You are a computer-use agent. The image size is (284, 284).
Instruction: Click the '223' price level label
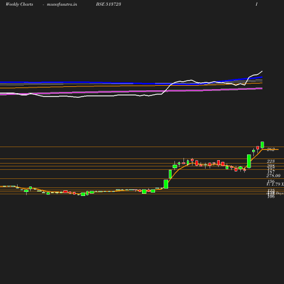271,161
